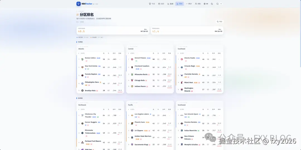Click the Detroit Pistons logo
301x150 pixels.
[x=132, y=59]
